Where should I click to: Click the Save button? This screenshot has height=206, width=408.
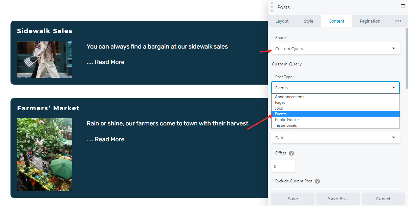(293, 199)
